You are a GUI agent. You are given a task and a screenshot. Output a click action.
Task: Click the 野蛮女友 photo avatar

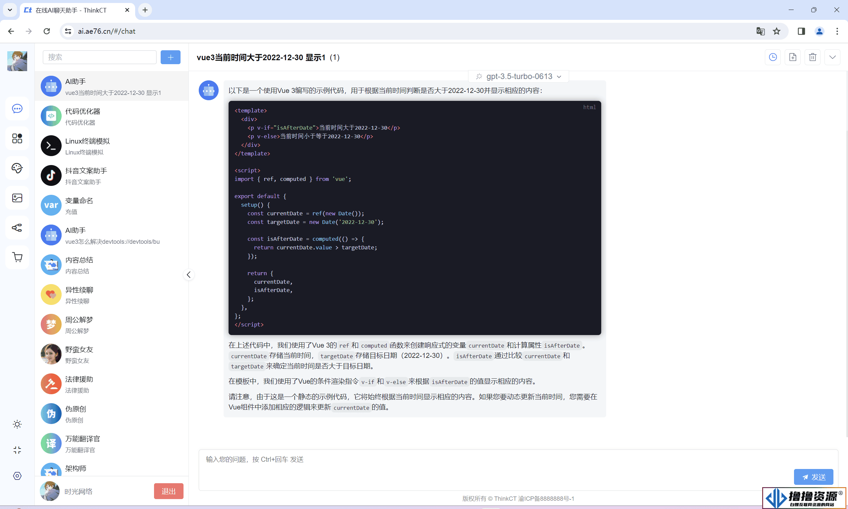pos(51,354)
